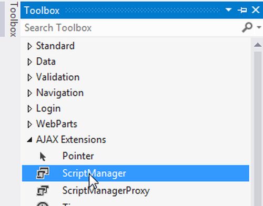Image resolution: width=263 pixels, height=206 pixels.
Task: Open the Toolbox window position dropdown
Action: pos(228,9)
